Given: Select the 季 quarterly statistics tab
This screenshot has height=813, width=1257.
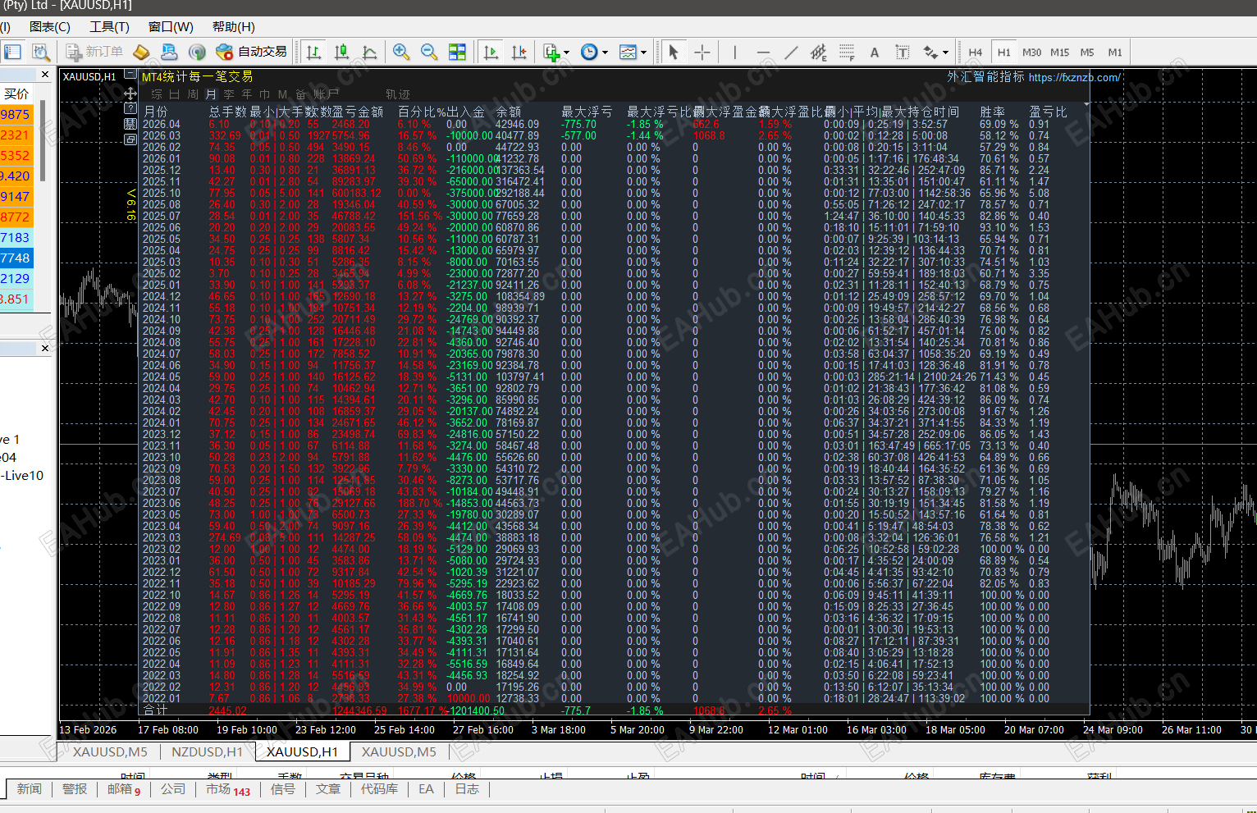Looking at the screenshot, I should pos(229,94).
